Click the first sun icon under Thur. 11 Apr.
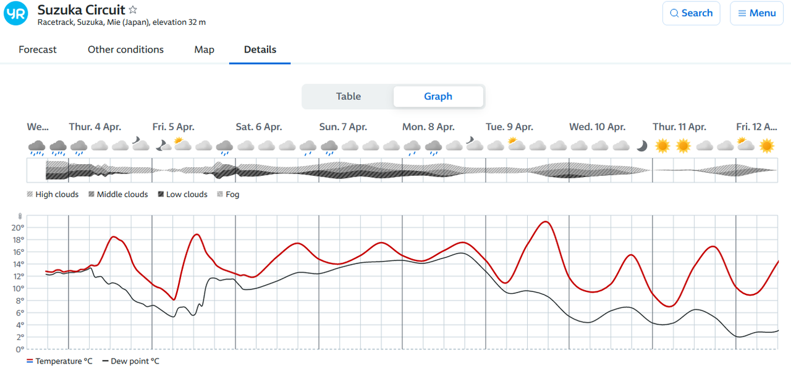 point(662,146)
